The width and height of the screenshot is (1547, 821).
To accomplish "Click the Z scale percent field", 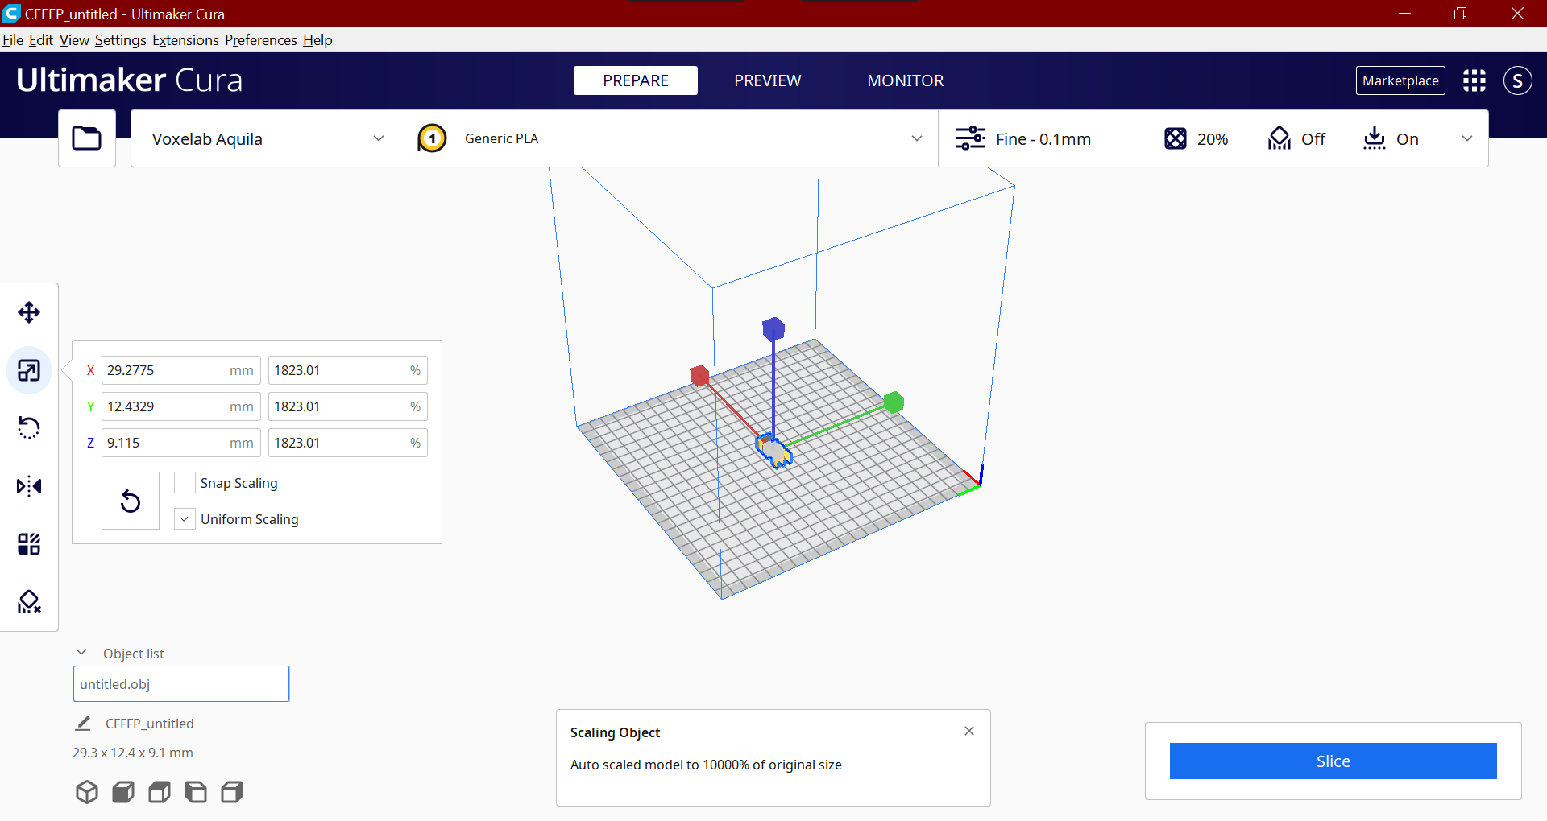I will pyautogui.click(x=348, y=443).
